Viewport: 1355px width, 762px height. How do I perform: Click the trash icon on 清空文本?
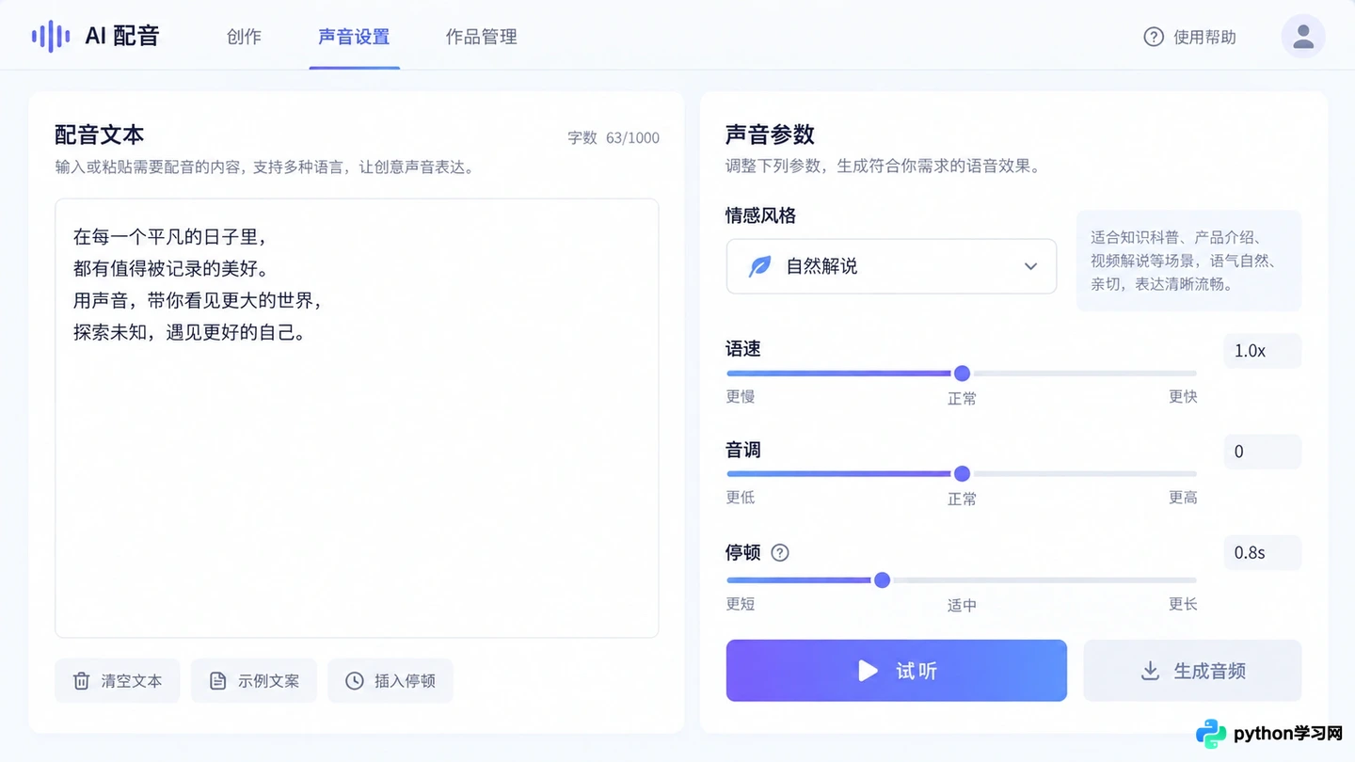click(x=82, y=680)
